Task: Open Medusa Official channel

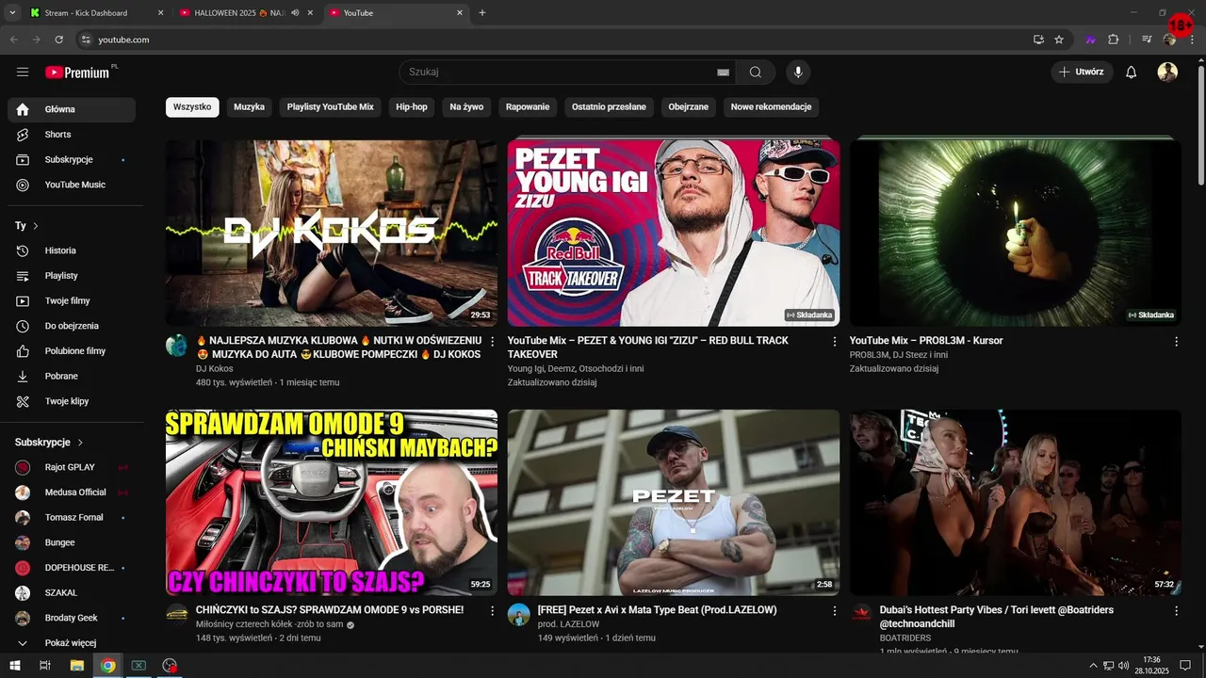Action: [x=72, y=492]
